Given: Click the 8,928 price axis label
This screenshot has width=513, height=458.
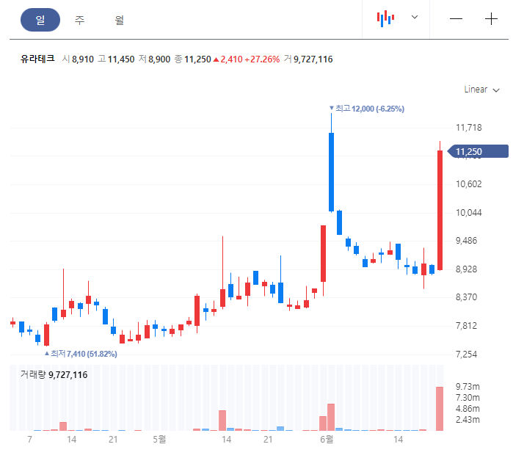Looking at the screenshot, I should coord(467,269).
